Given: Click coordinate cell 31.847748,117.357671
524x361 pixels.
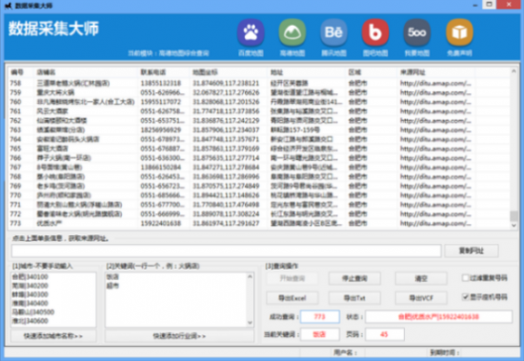Looking at the screenshot, I should 226,139.
